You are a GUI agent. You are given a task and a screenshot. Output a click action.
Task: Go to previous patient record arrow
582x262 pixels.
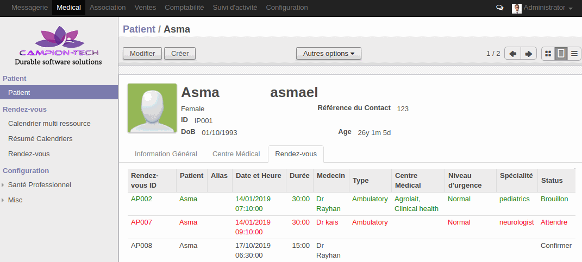pyautogui.click(x=512, y=54)
